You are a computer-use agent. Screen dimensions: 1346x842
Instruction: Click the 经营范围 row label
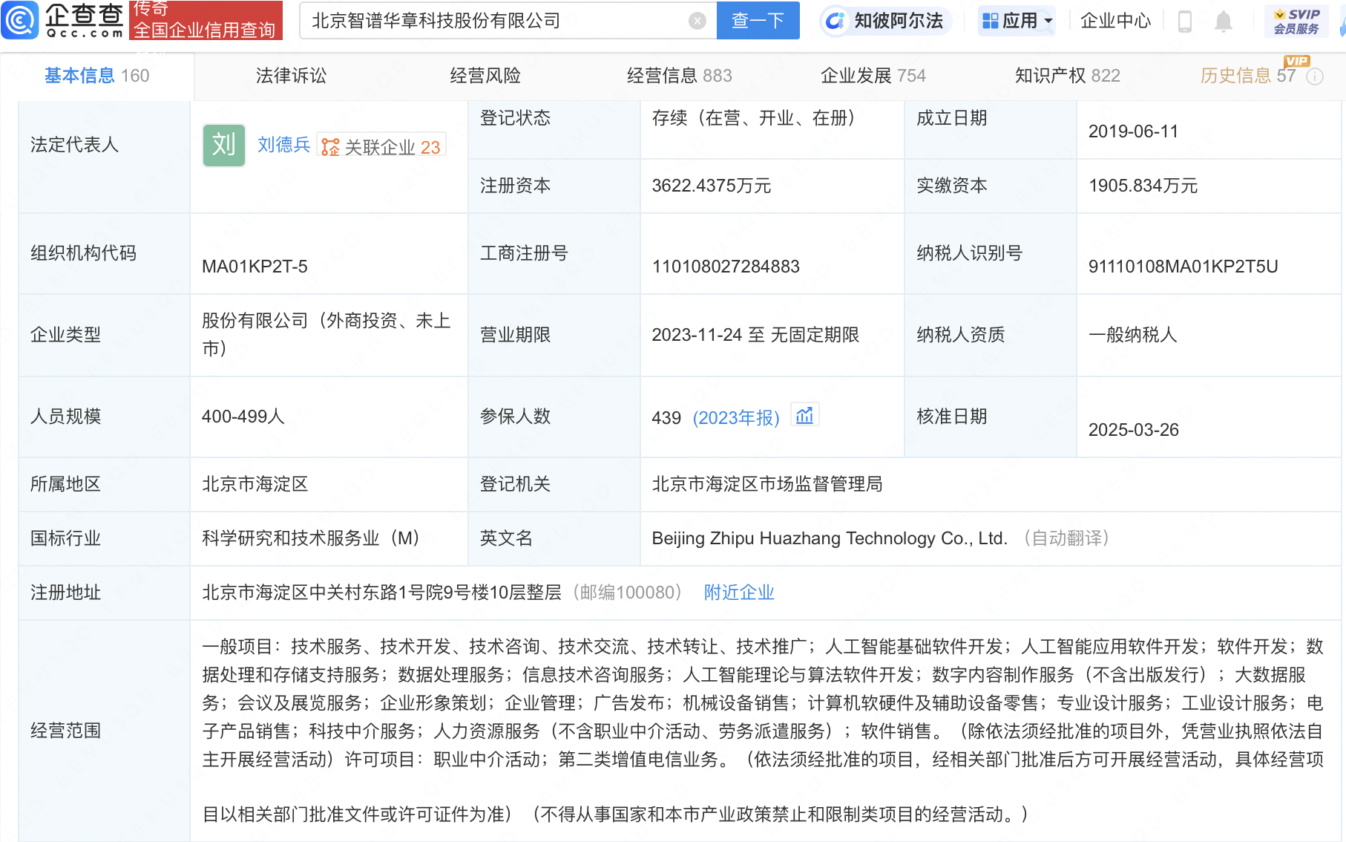(65, 731)
